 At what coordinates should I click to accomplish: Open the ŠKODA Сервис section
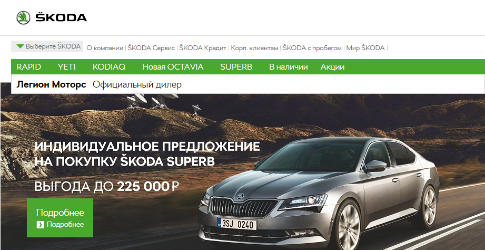click(x=151, y=48)
